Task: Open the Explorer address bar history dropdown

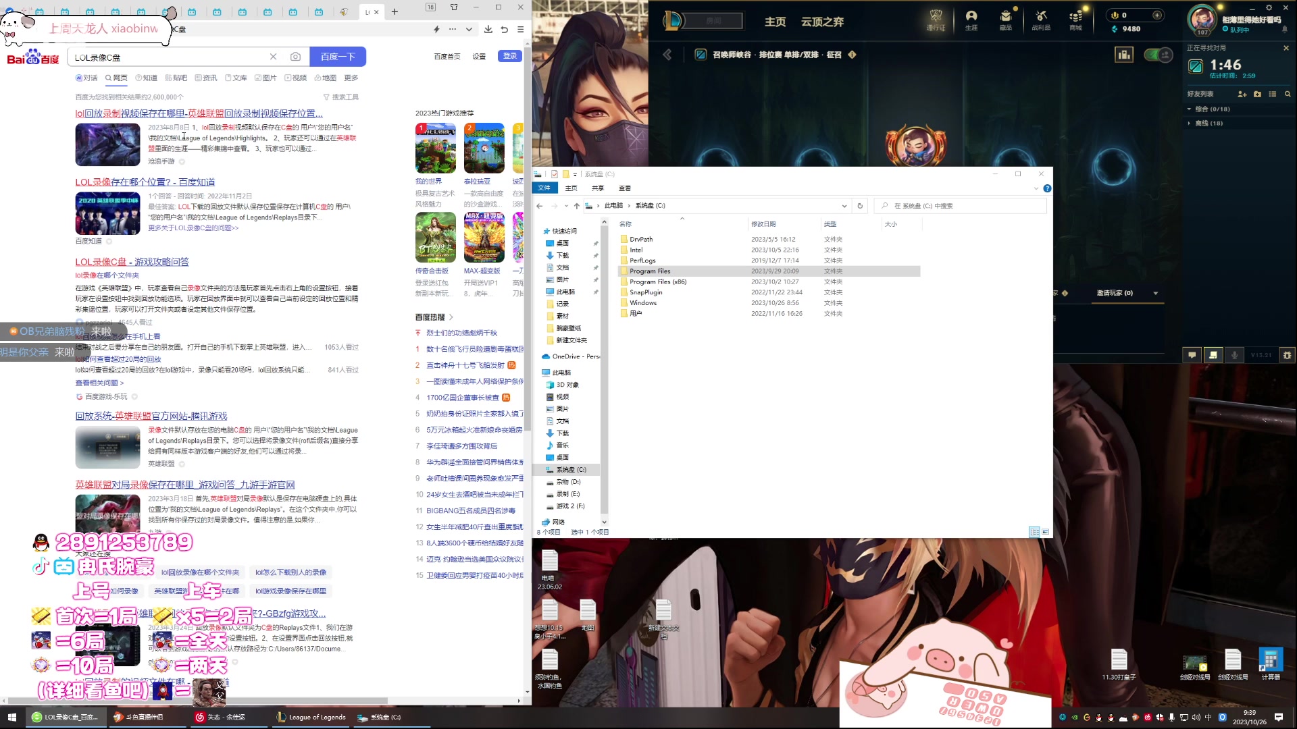Action: coord(844,206)
